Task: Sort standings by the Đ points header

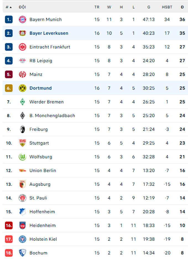Action: pos(182,7)
